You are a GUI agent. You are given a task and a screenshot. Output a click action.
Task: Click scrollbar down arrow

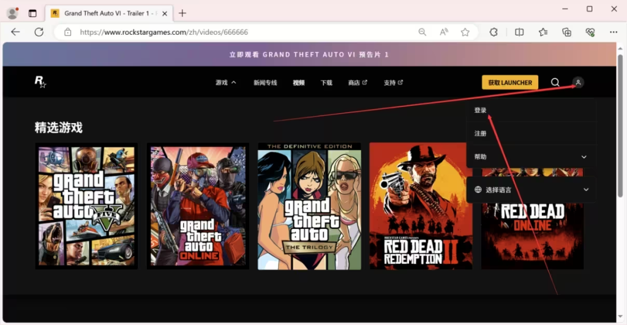(x=620, y=316)
